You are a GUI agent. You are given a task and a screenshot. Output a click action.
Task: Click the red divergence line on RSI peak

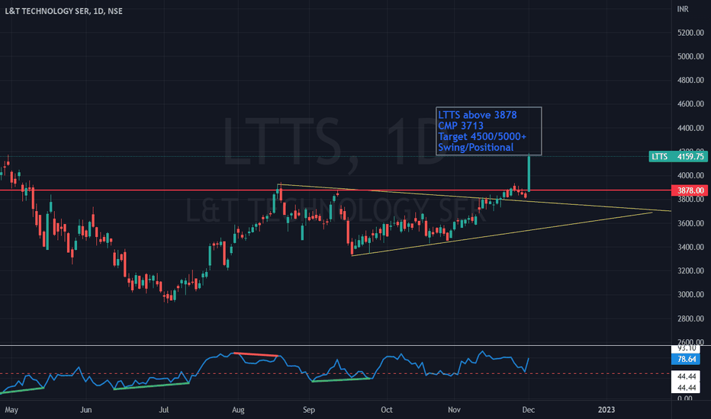tap(256, 354)
